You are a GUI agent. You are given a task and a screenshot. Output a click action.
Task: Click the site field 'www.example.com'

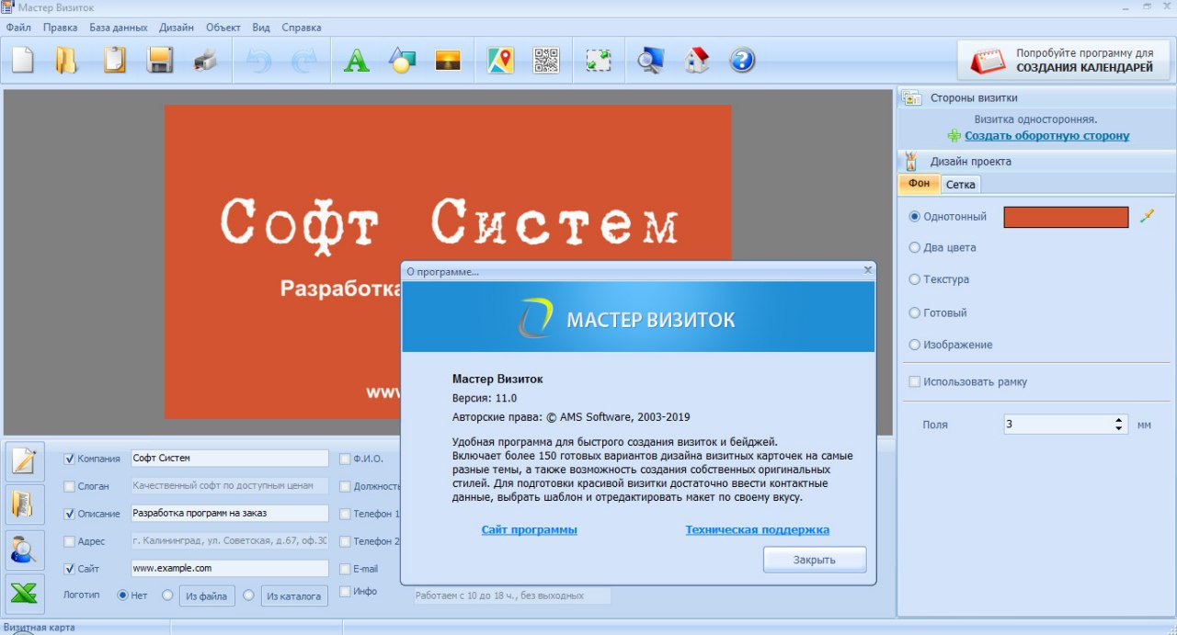230,569
